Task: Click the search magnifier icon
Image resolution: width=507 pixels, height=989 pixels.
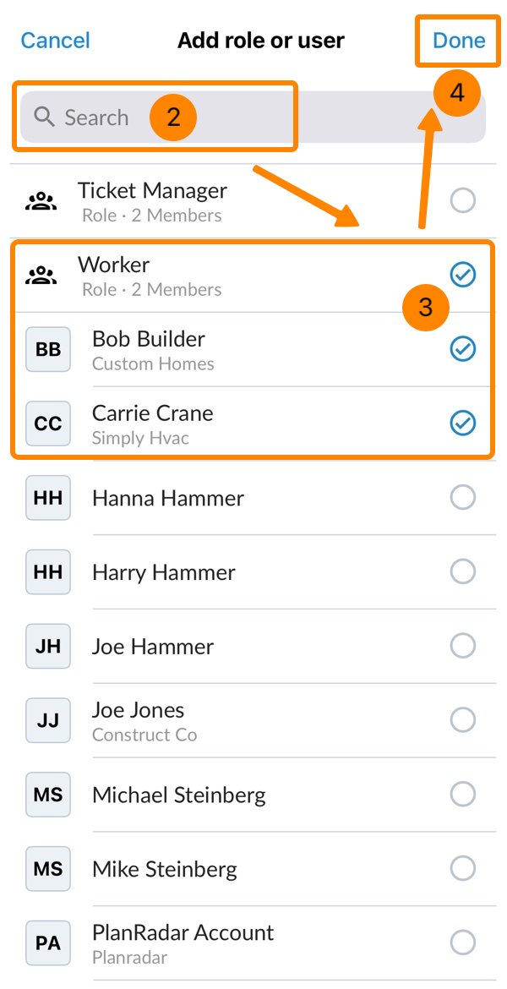Action: pos(44,117)
